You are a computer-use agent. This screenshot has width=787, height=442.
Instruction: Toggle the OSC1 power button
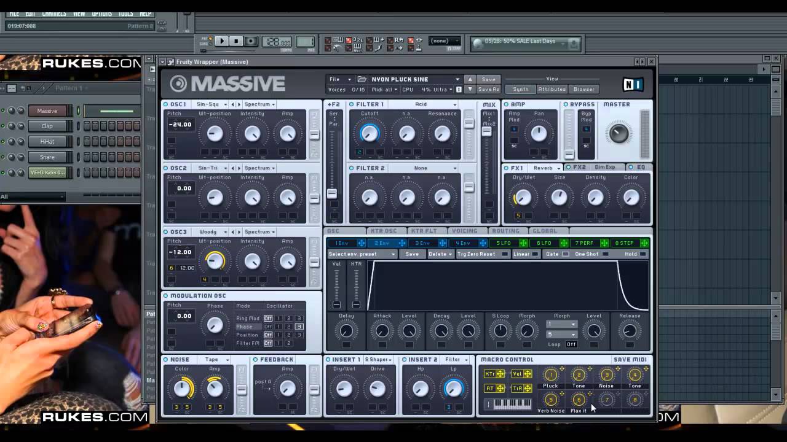(167, 104)
